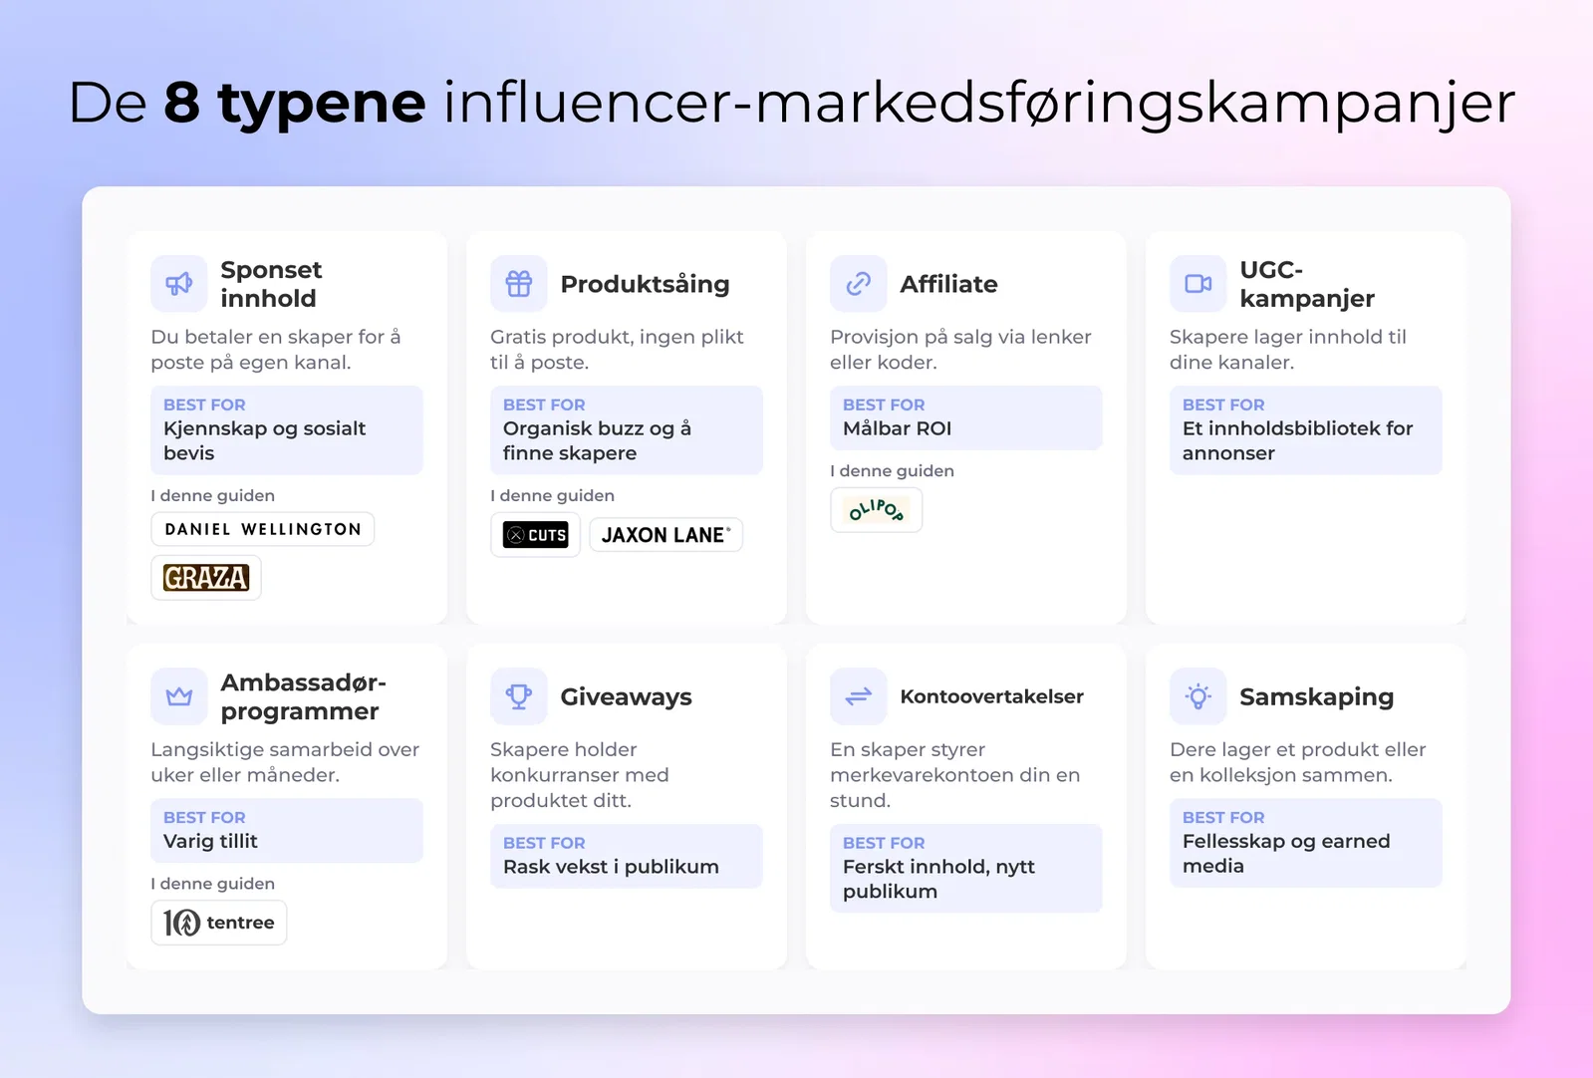Click 'Ferskt innhold, nytt publikum' text
The width and height of the screenshot is (1593, 1078).
pos(938,879)
